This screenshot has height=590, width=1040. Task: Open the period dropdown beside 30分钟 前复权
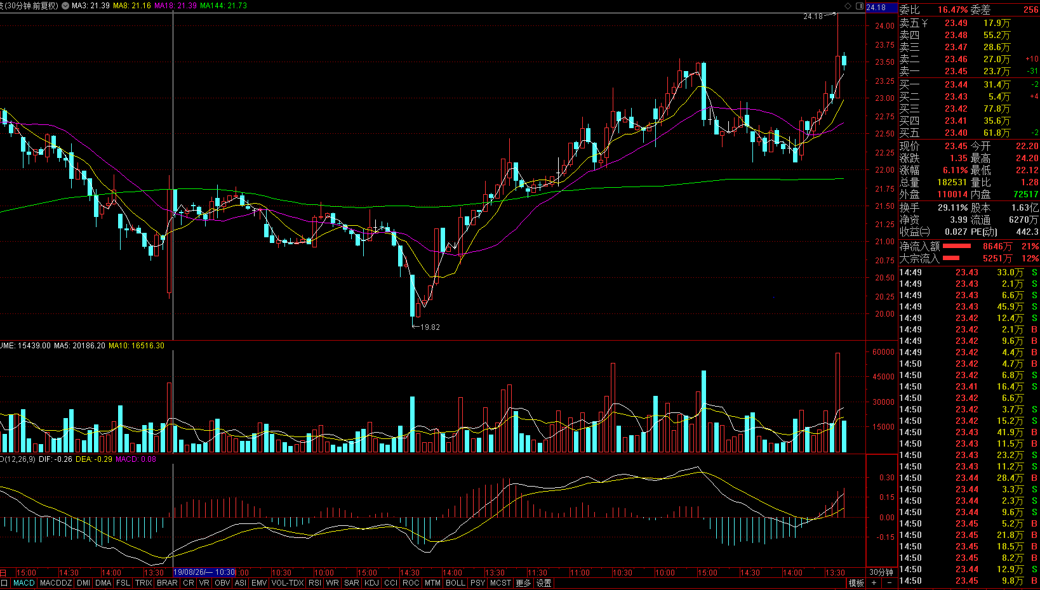tap(65, 6)
